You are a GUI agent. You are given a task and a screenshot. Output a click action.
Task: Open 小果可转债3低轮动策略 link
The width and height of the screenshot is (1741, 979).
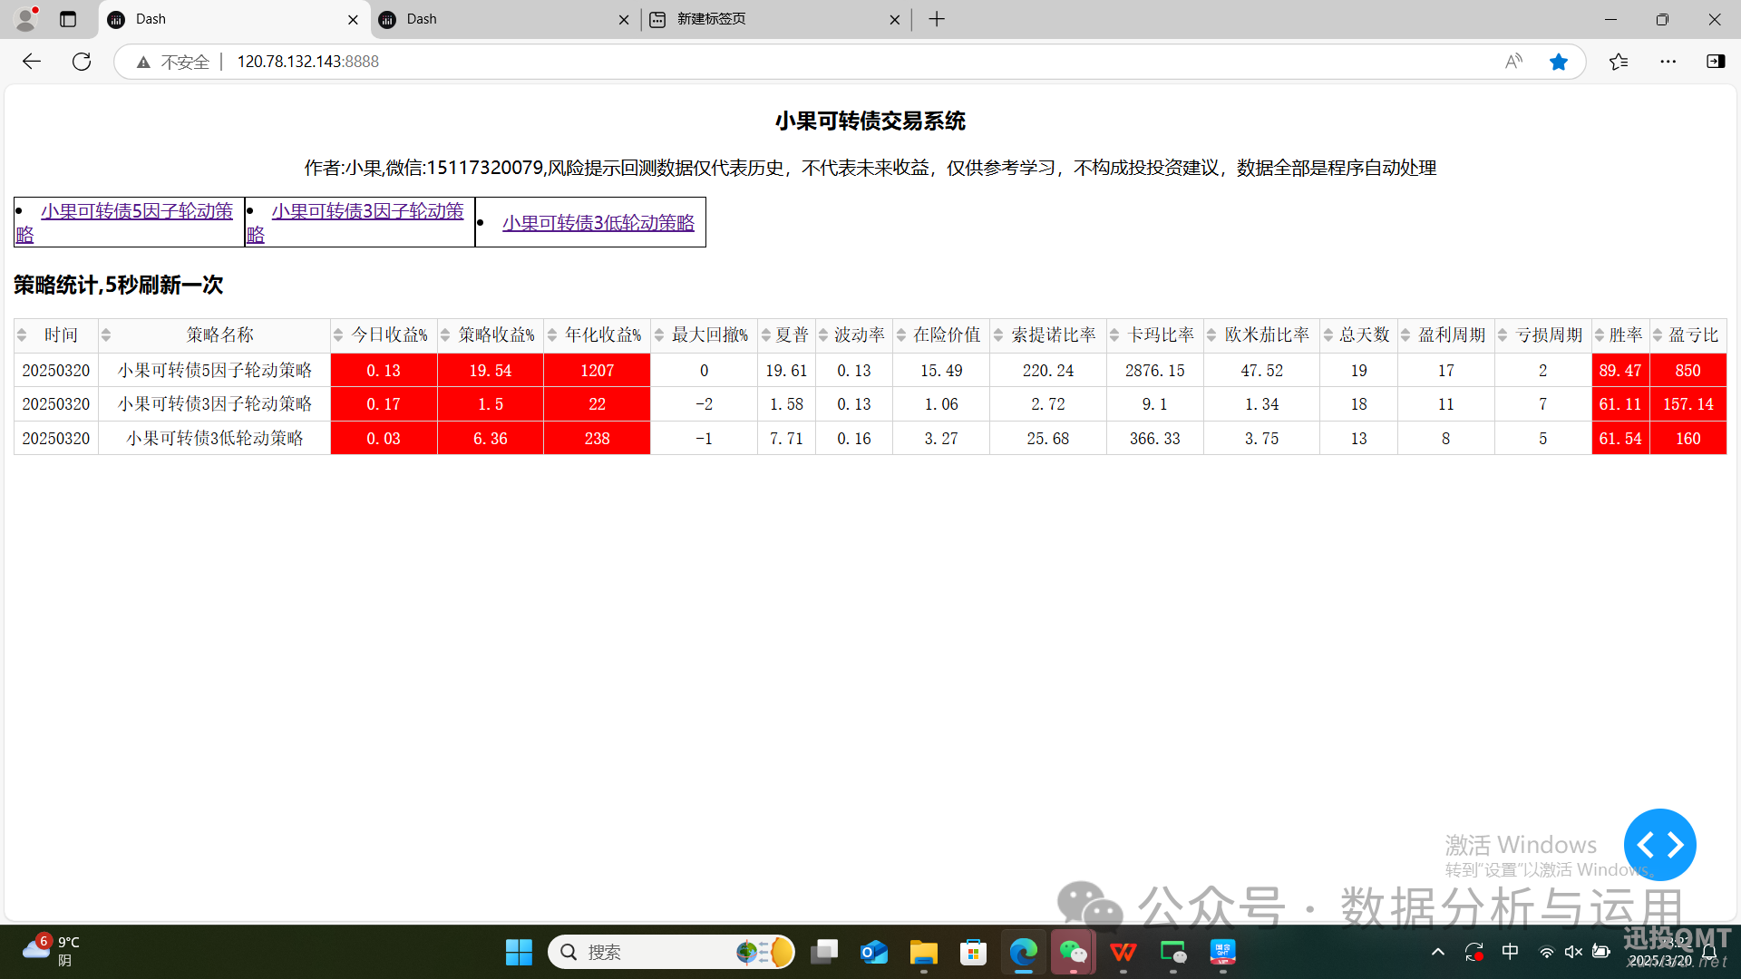pyautogui.click(x=598, y=222)
